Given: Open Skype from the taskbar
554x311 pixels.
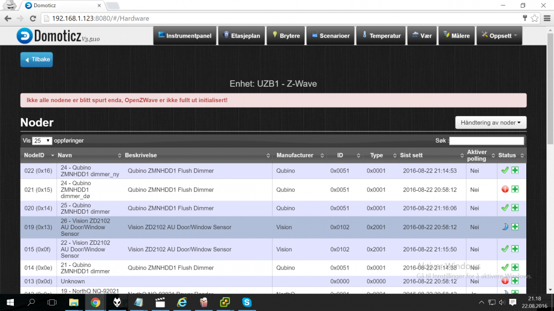Looking at the screenshot, I should [246, 302].
